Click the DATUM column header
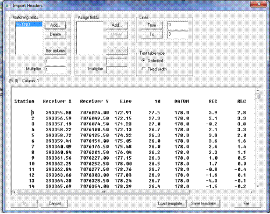The image size is (270, 214). click(x=182, y=101)
